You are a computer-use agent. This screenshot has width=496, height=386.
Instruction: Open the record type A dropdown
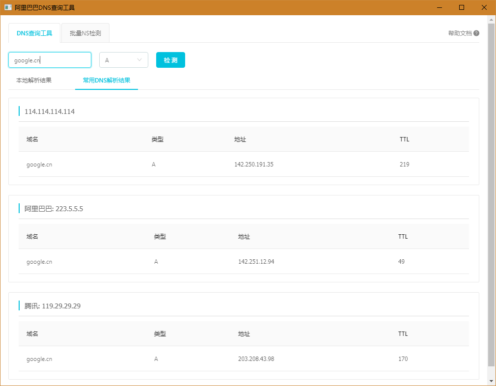tap(124, 60)
